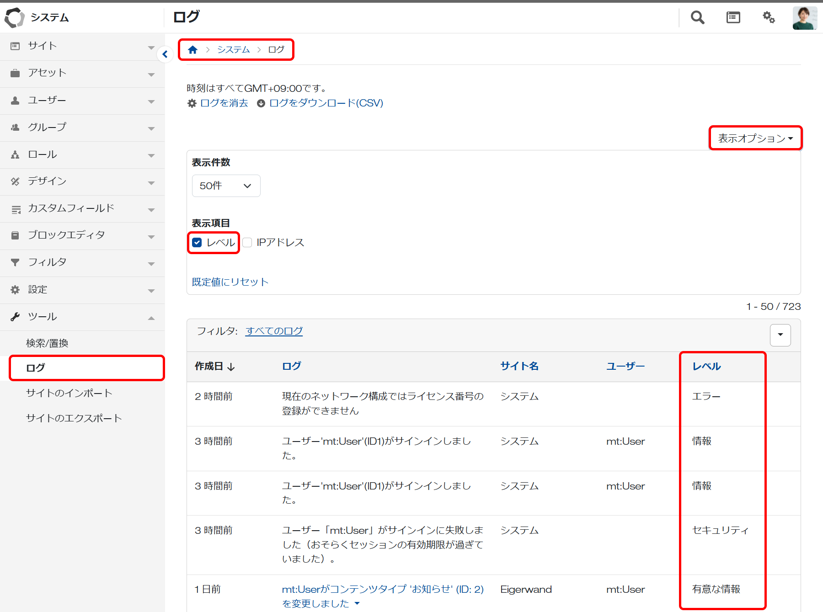Select サイトのエクスポート in the tools menu

pyautogui.click(x=74, y=418)
